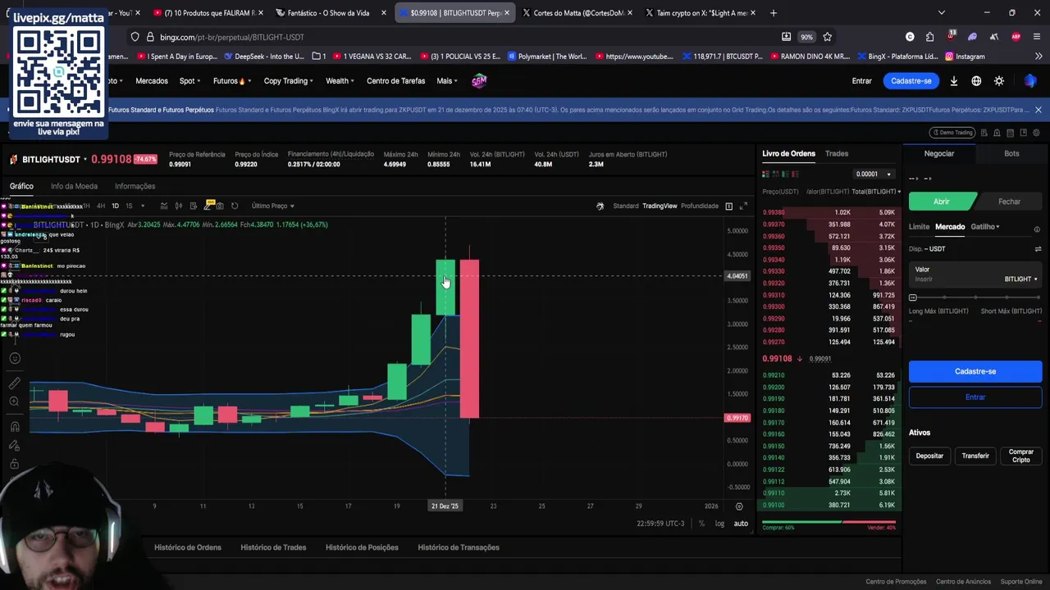
Task: Open the calculator icon in trade panel header
Action: (1011, 133)
